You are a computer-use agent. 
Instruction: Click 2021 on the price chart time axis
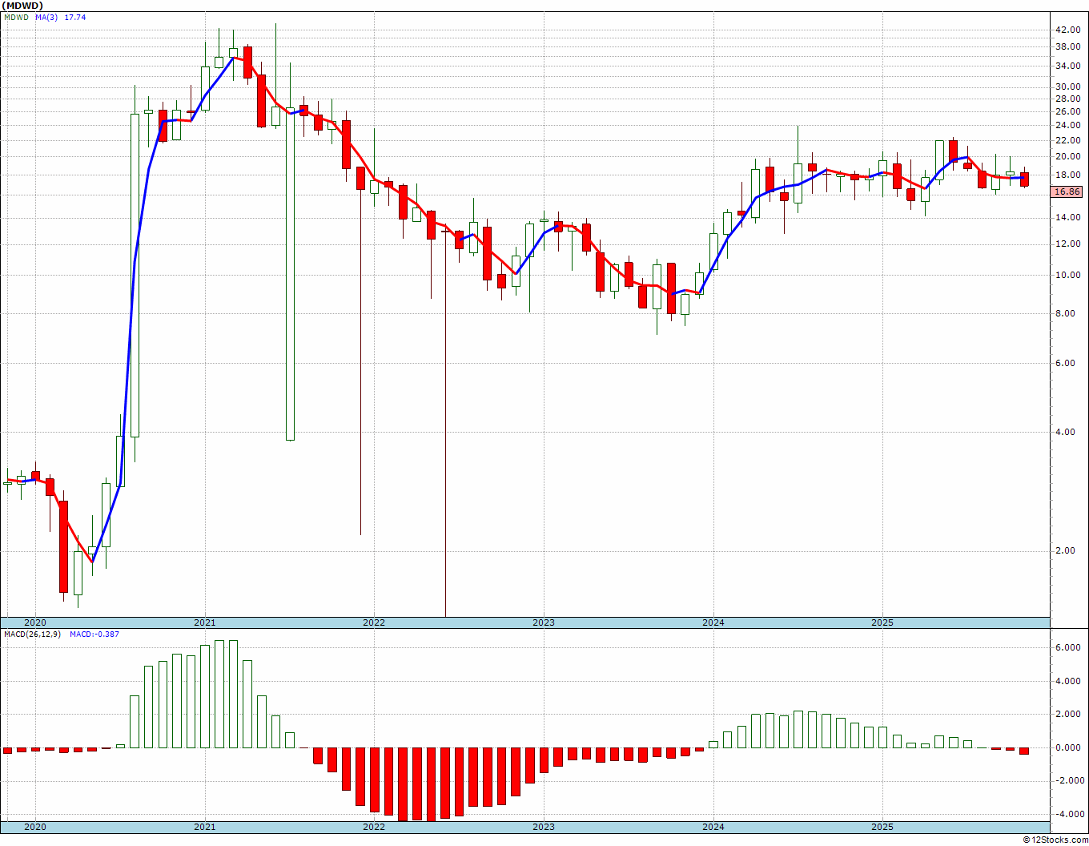pos(205,622)
